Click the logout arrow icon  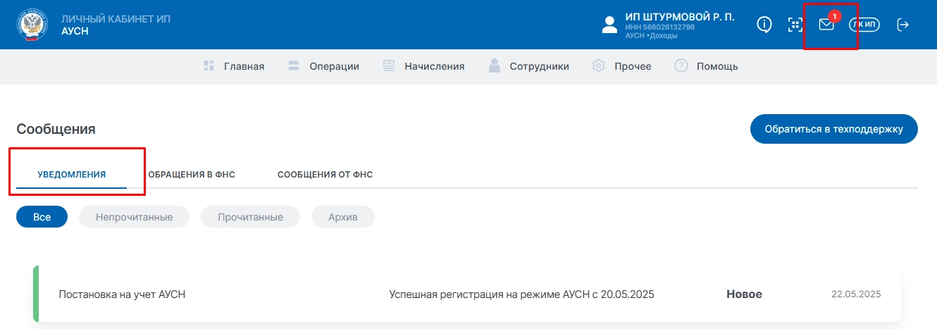902,25
